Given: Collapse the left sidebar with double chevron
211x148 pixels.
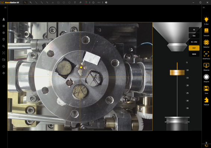Looking at the screenshot, I should 5,7.
